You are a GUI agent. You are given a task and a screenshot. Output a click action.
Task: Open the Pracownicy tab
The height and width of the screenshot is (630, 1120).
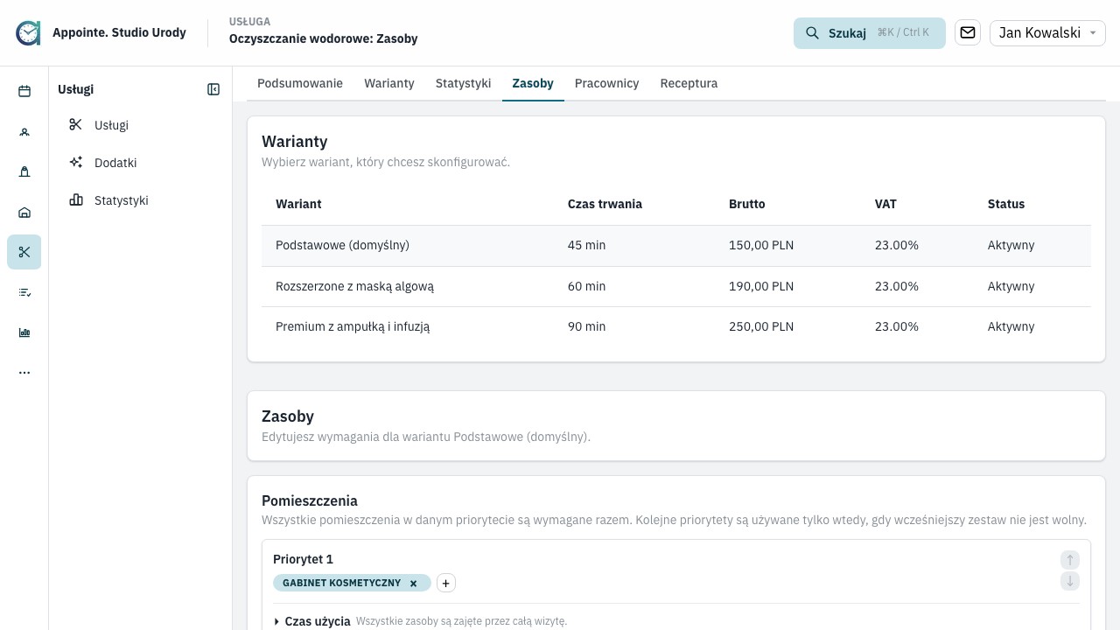tap(606, 84)
